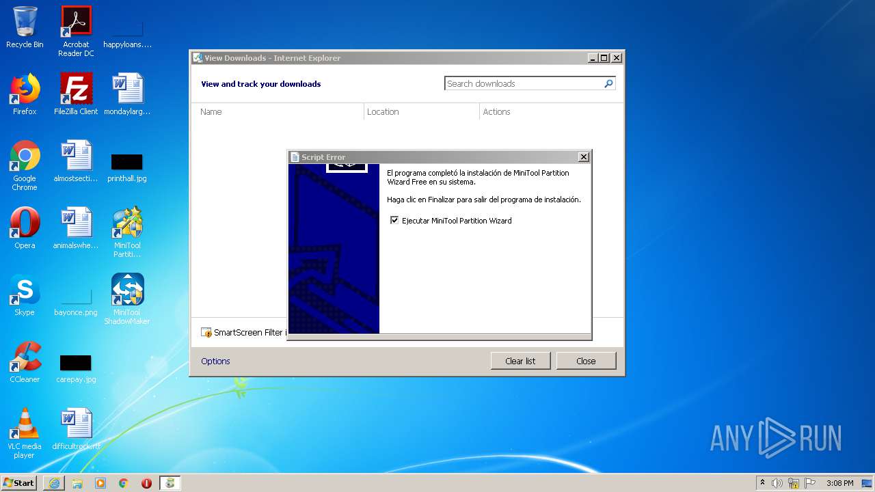Screen dimensions: 875x492
Task: Click 'View and track your downloads' heading
Action: click(260, 84)
